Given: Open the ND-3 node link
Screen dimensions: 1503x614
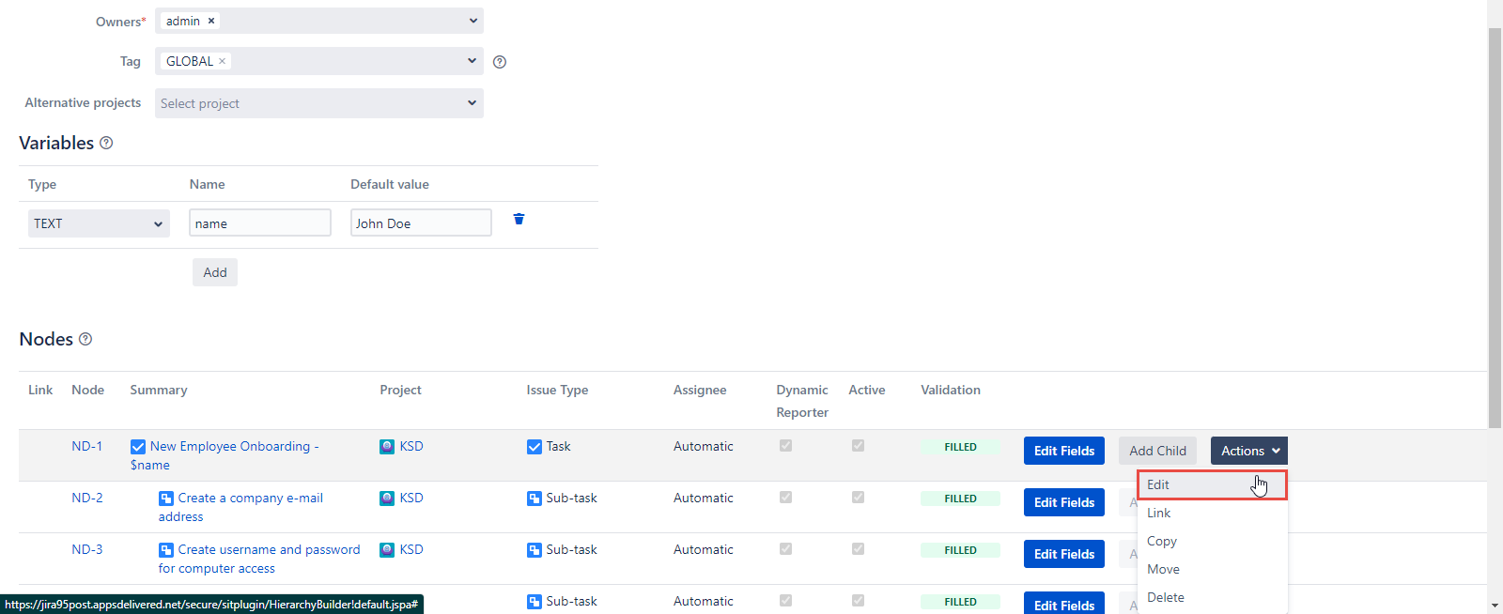Looking at the screenshot, I should [87, 549].
